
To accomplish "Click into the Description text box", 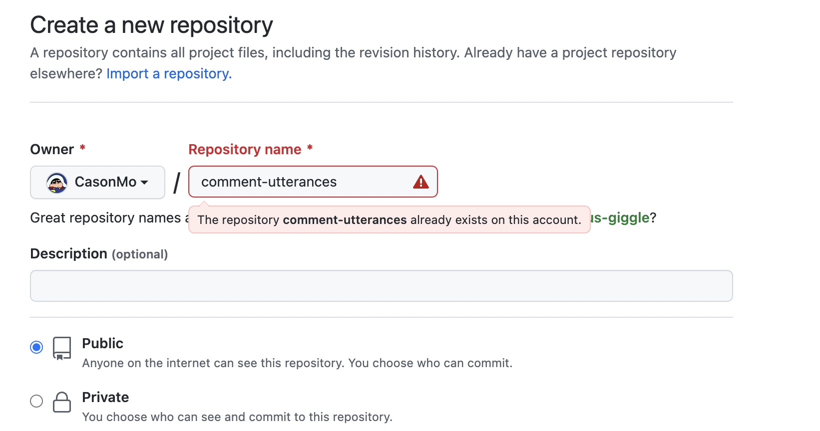I will coord(381,286).
